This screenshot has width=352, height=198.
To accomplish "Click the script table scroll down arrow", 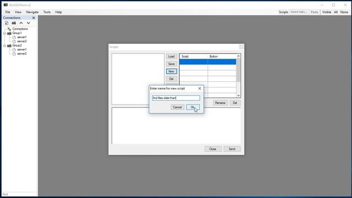I will tap(238, 95).
